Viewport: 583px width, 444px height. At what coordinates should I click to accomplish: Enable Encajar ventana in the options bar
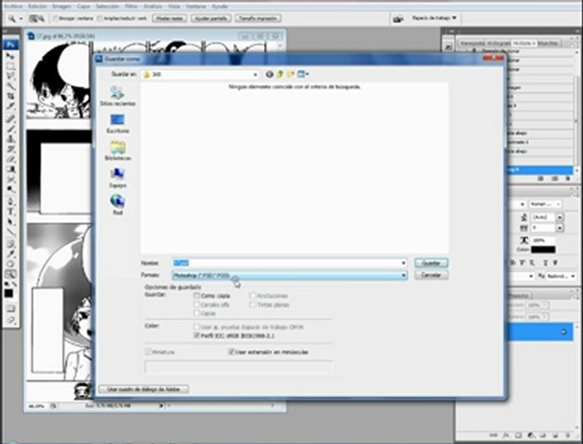pyautogui.click(x=56, y=18)
